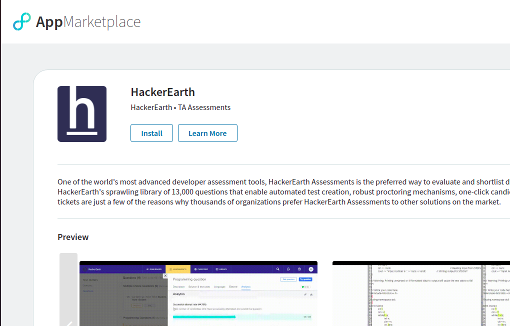Click the 'HackerEarth • TA Assessments' subtitle
Image resolution: width=510 pixels, height=326 pixels.
180,107
